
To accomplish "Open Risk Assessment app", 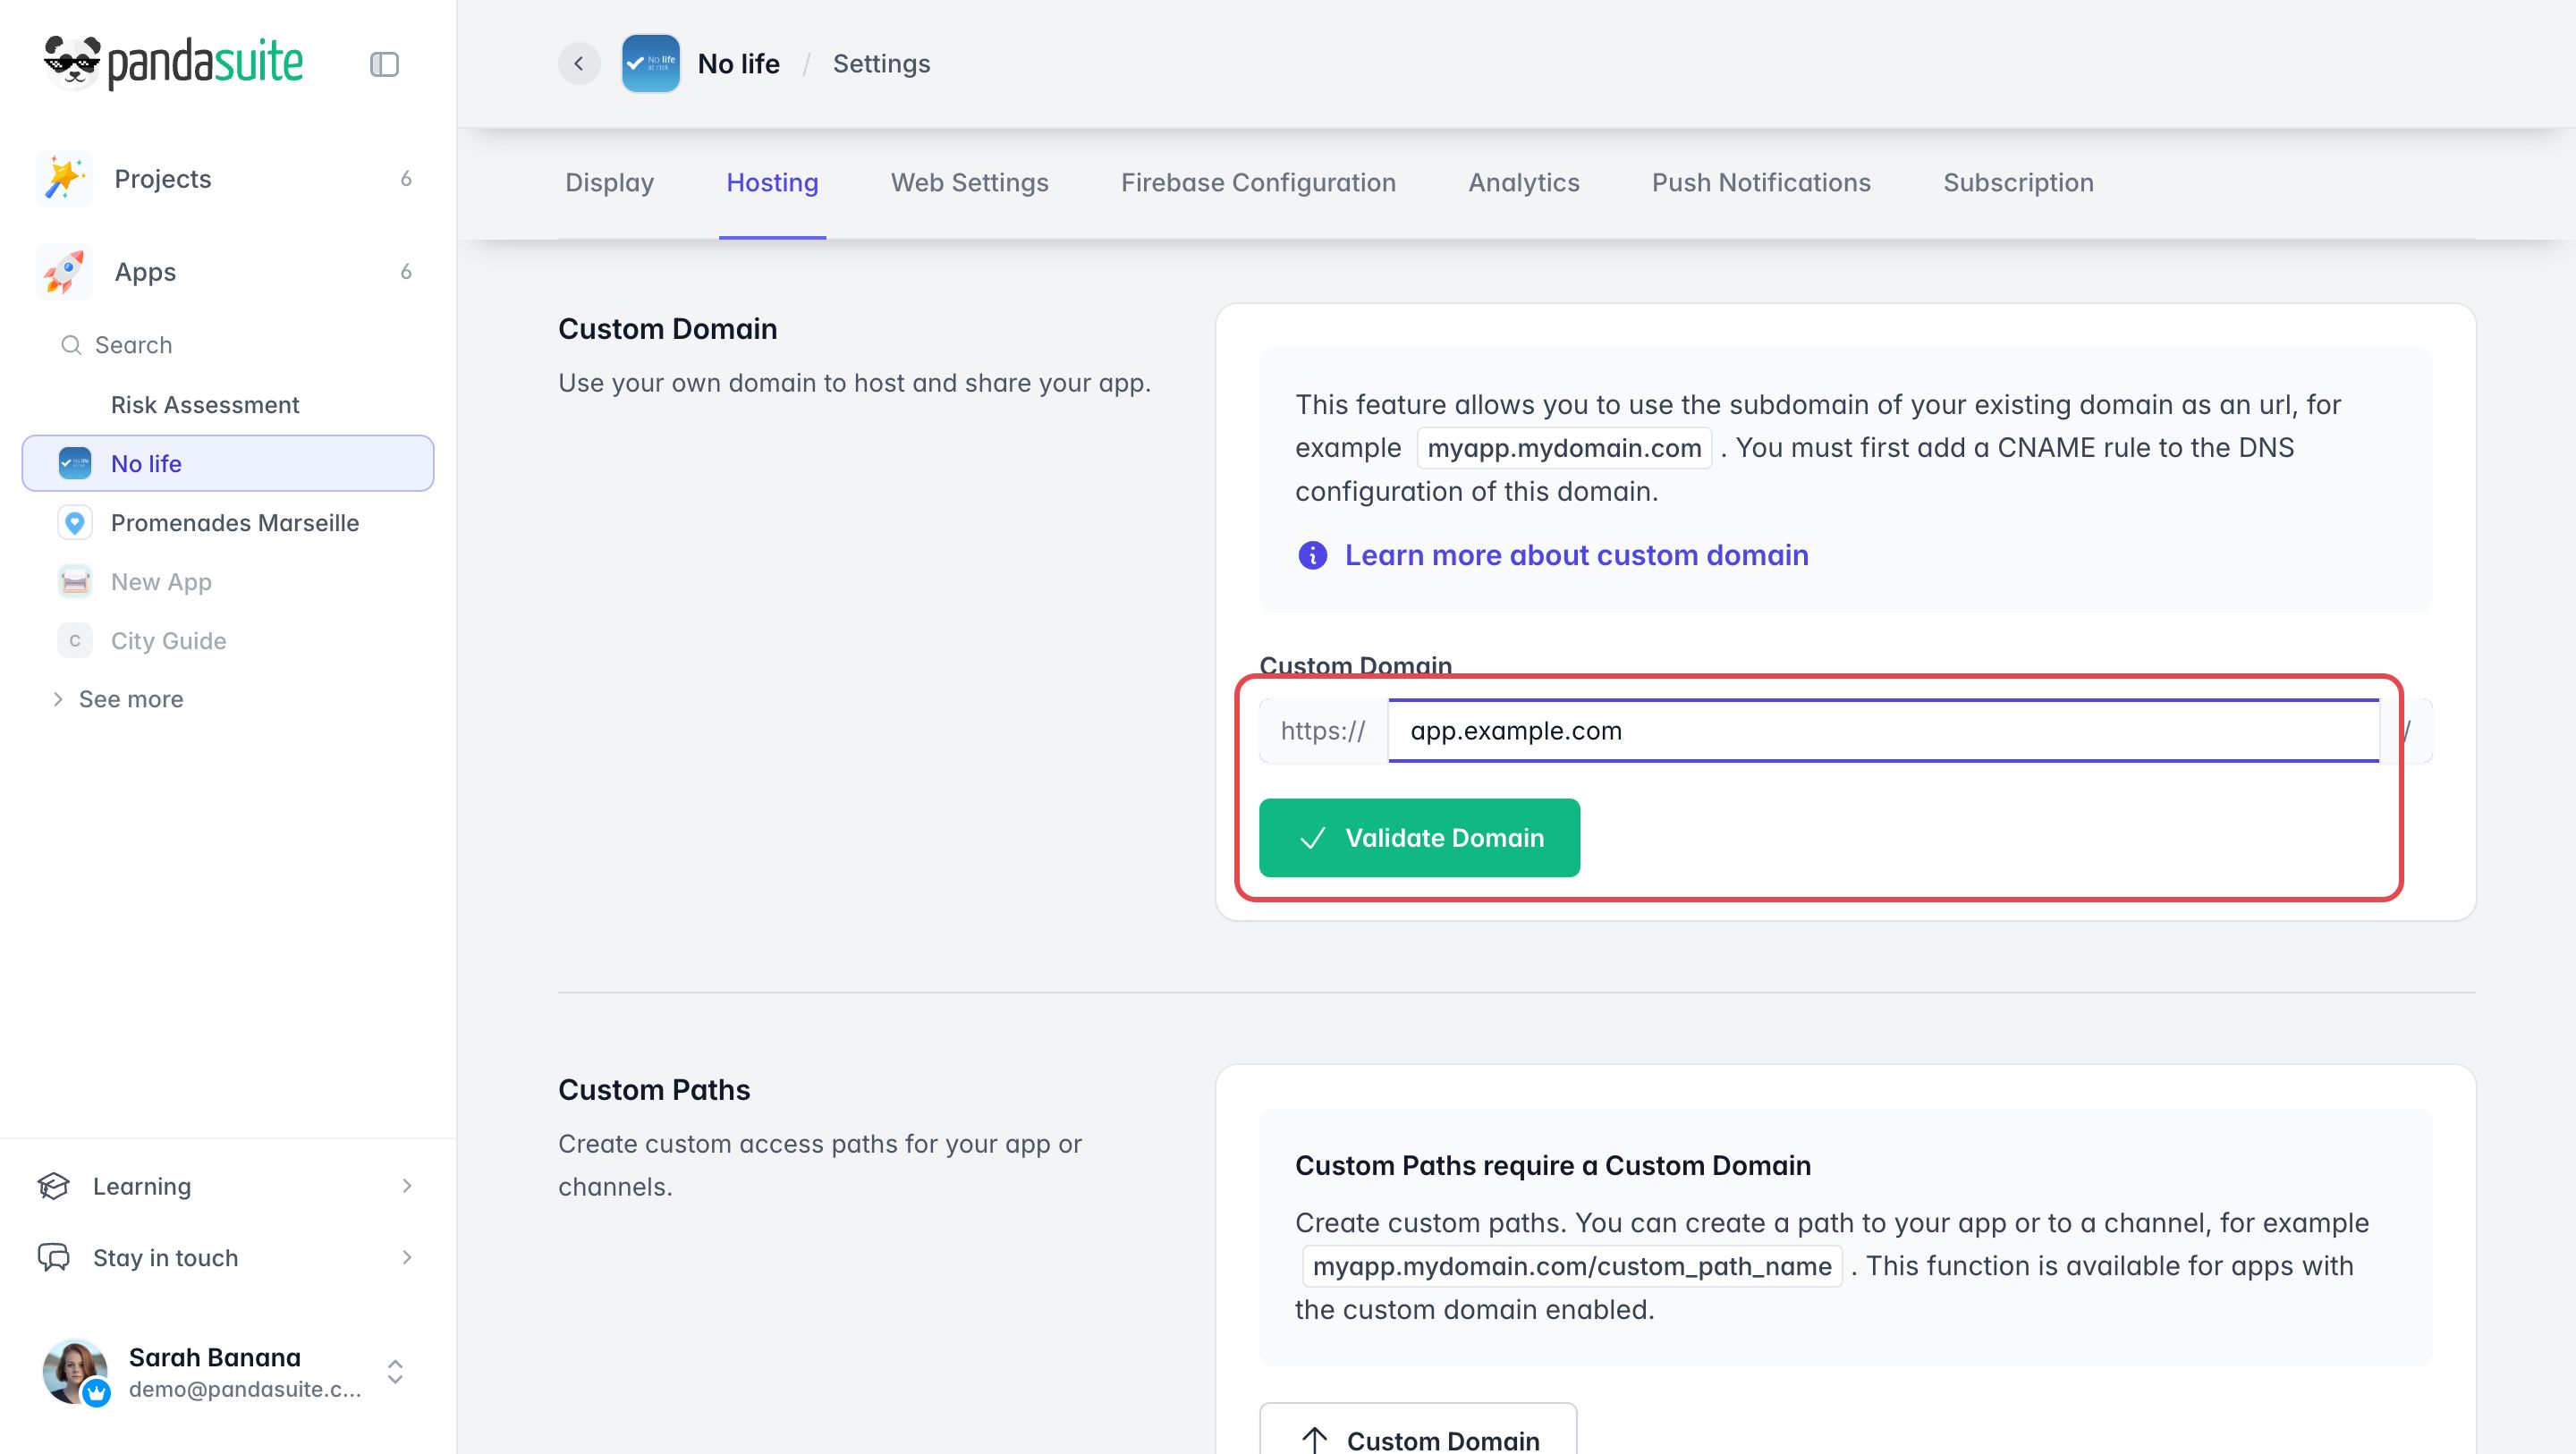I will point(204,404).
